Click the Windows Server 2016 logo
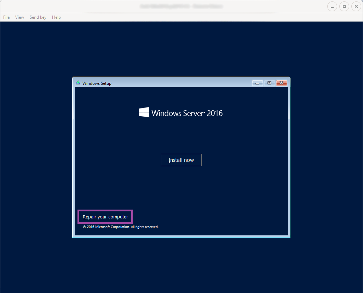 pyautogui.click(x=180, y=113)
